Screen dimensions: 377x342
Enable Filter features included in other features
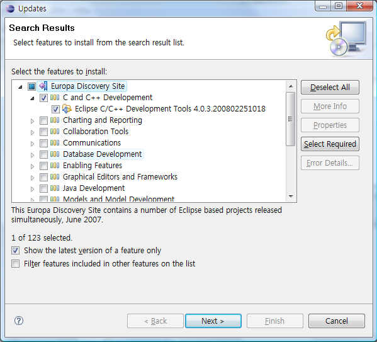(15, 263)
